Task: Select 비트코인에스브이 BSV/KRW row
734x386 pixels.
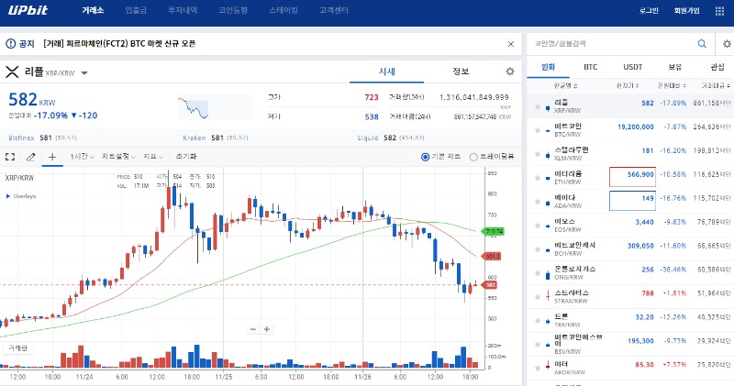Action: 630,345
